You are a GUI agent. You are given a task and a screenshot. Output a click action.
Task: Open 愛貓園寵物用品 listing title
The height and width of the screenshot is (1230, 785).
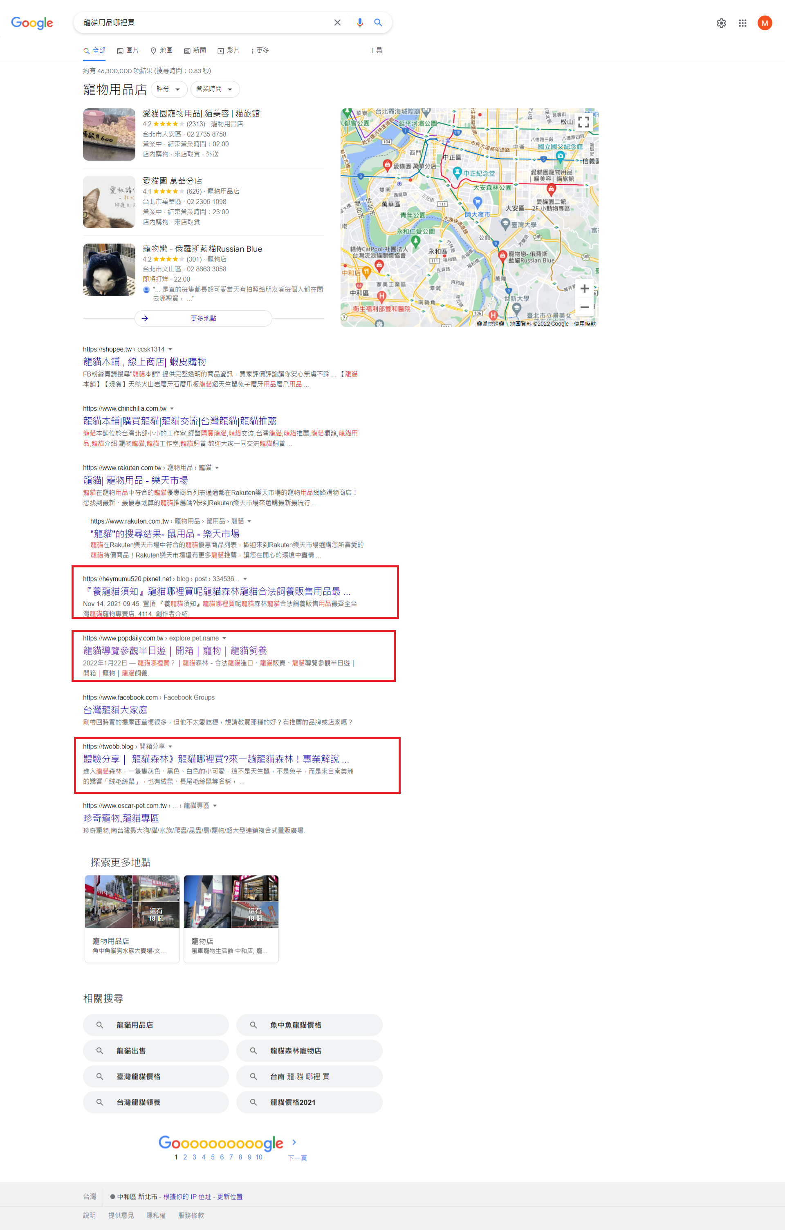tap(201, 113)
